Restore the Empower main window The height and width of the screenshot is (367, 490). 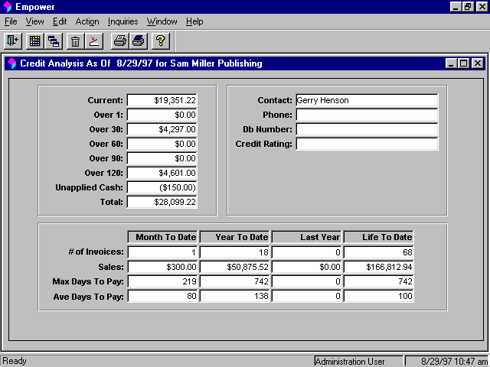click(468, 7)
